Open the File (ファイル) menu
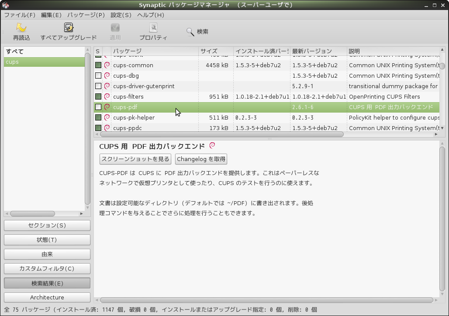The image size is (449, 316). 20,15
